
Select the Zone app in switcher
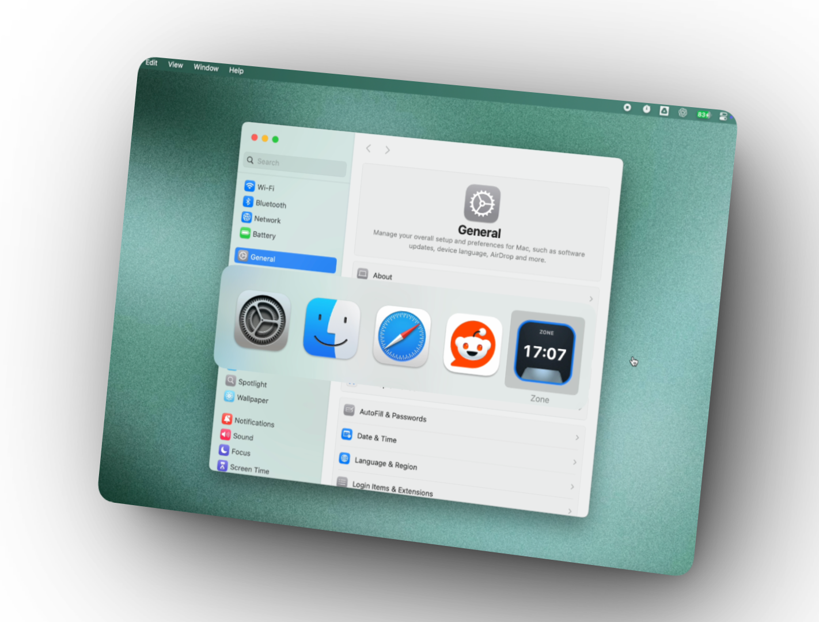pyautogui.click(x=544, y=352)
